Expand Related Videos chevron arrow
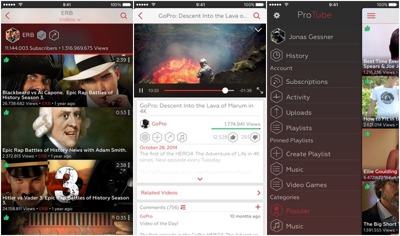 click(x=258, y=193)
